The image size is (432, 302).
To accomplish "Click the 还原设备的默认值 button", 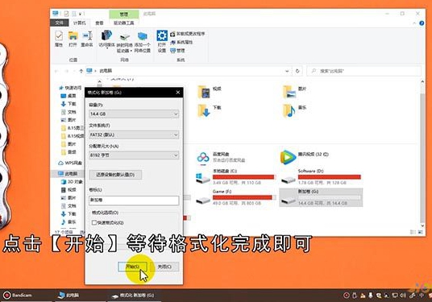I will 115,175.
